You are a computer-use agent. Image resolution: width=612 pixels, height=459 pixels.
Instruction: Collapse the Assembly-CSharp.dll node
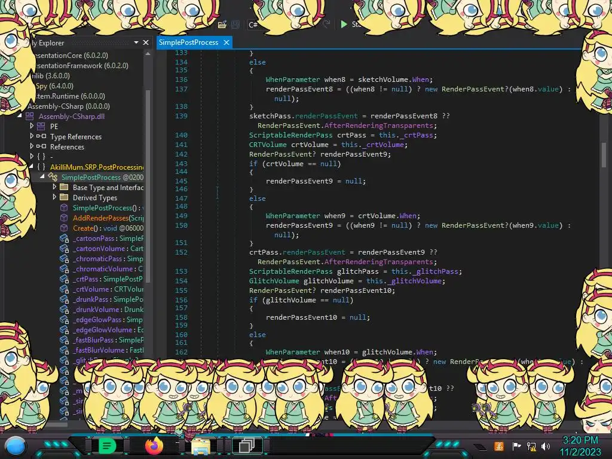click(x=20, y=115)
